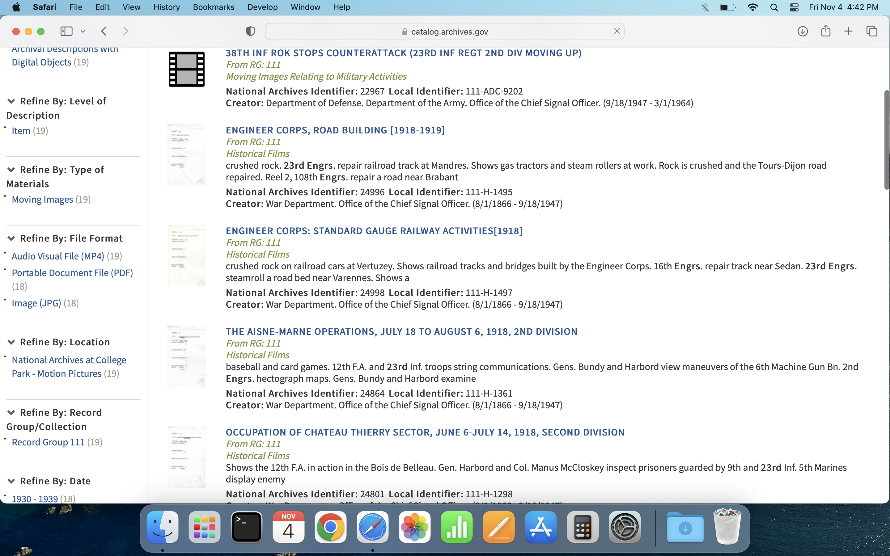Viewport: 890px width, 556px height.
Task: Filter by Audio Visual File (MP4)
Action: [58, 256]
